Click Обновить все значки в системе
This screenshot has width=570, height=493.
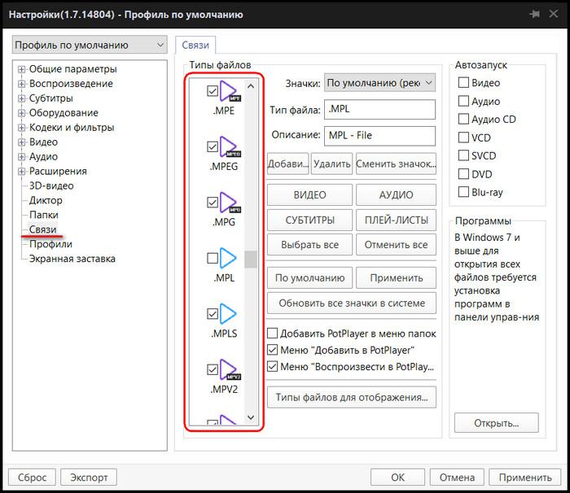coord(352,303)
